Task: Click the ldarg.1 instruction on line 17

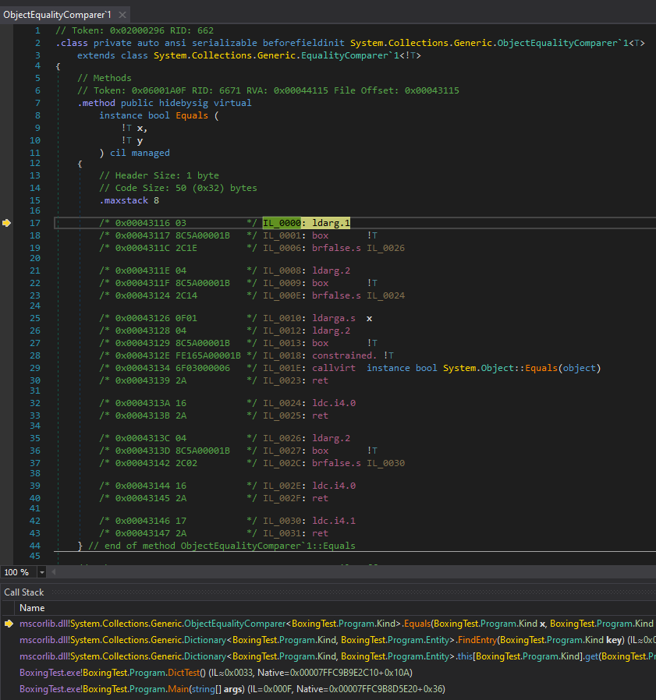Action: click(332, 223)
